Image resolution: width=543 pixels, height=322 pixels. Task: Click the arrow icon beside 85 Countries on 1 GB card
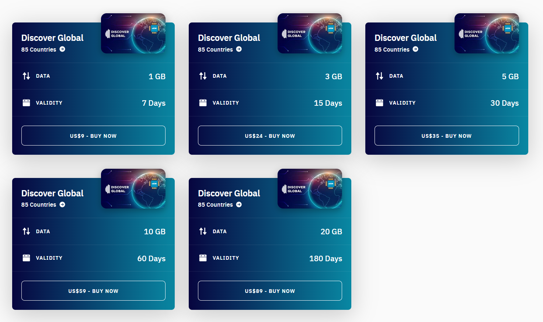(62, 49)
